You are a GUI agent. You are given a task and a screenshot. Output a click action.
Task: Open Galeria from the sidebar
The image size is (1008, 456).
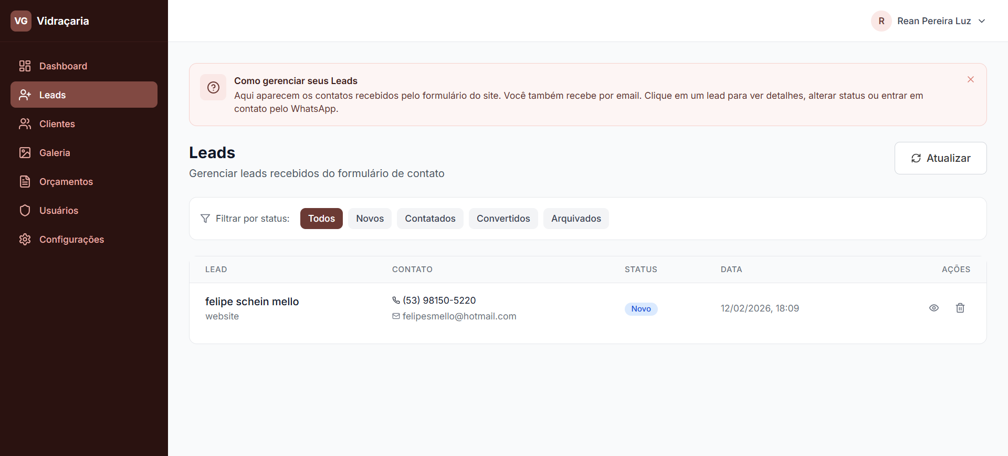click(x=55, y=153)
